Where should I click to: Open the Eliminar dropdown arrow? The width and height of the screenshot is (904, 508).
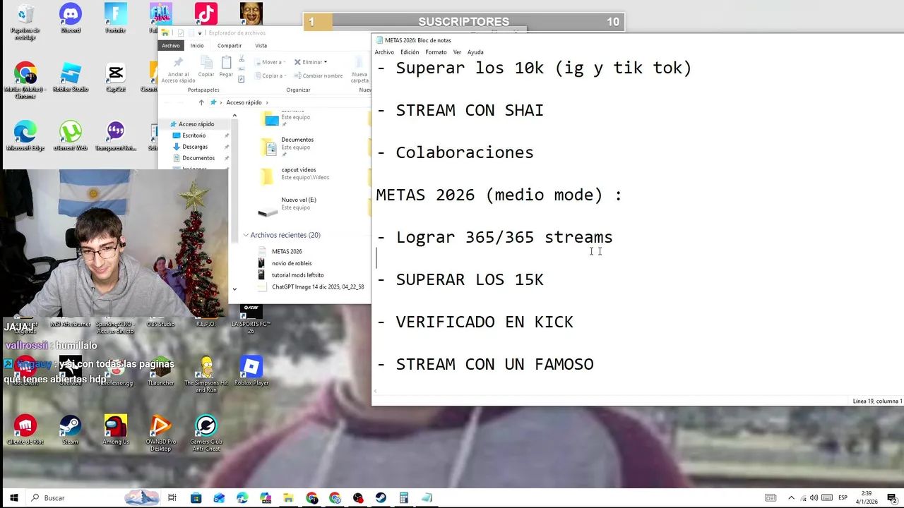(325, 62)
